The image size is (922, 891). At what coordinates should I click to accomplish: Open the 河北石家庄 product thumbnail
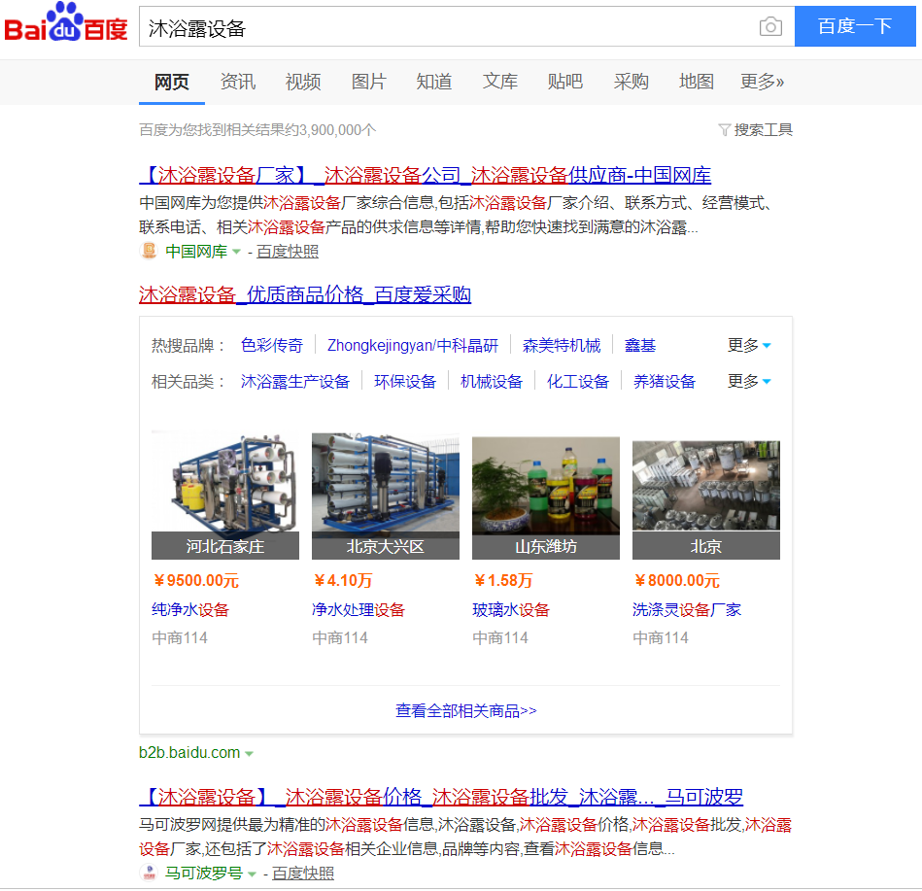(x=225, y=496)
